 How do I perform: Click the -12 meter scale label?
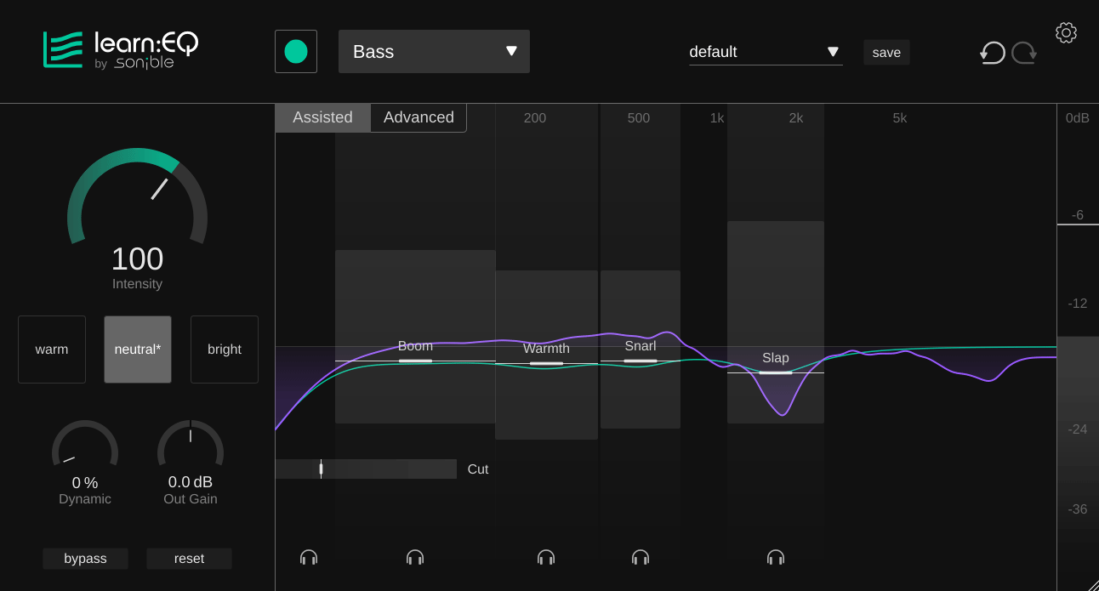coord(1078,304)
